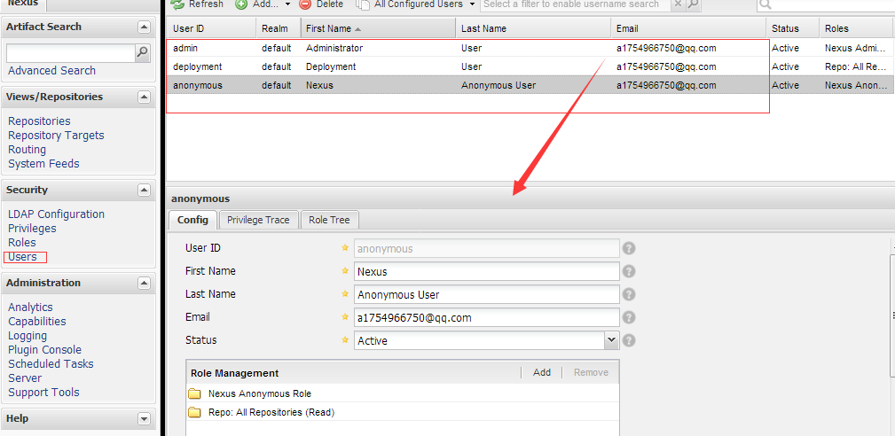This screenshot has width=895, height=436.
Task: Open the Roles link in Security
Action: pos(21,243)
